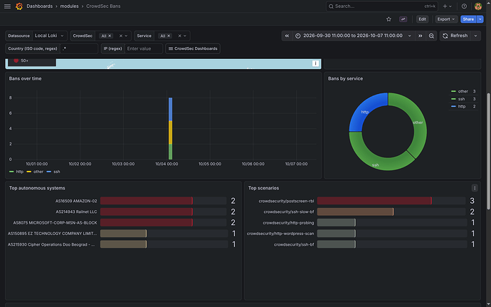The height and width of the screenshot is (307, 491).
Task: Toggle other entry in Bans by service legend
Action: point(463,92)
